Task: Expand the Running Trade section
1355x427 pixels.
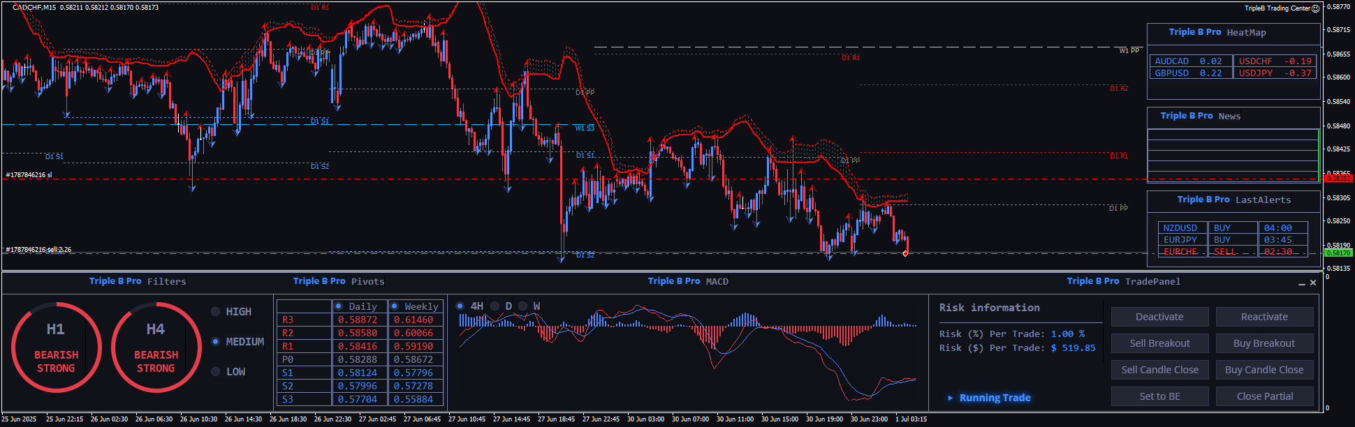Action: (x=950, y=398)
